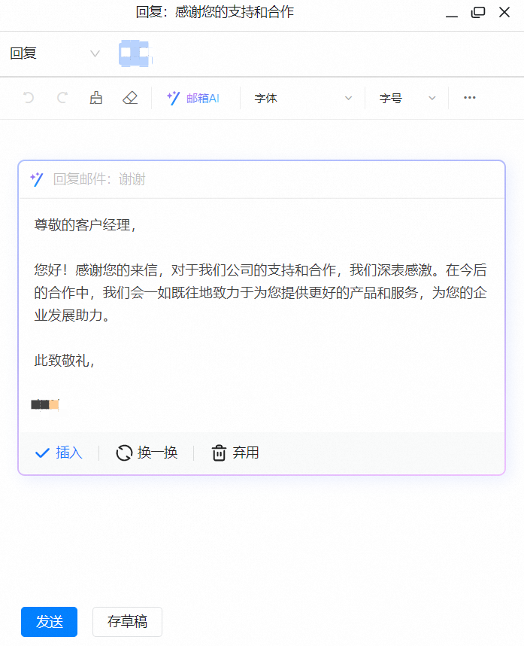The width and height of the screenshot is (524, 646).
Task: Open the 邮箱AI assistant
Action: coord(193,98)
